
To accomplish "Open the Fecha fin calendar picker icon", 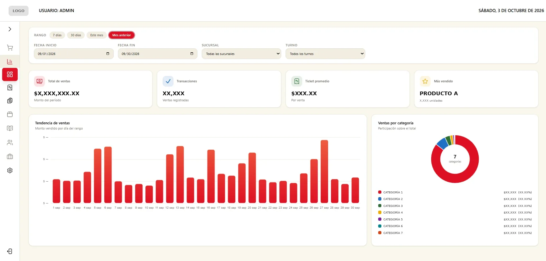I will tap(192, 54).
